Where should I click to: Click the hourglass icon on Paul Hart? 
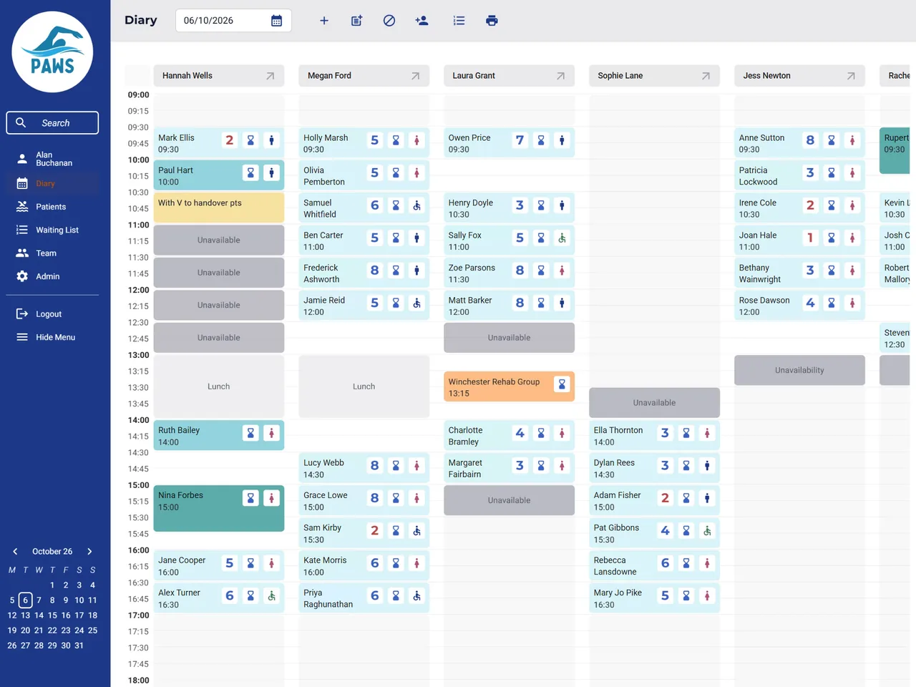tap(250, 172)
